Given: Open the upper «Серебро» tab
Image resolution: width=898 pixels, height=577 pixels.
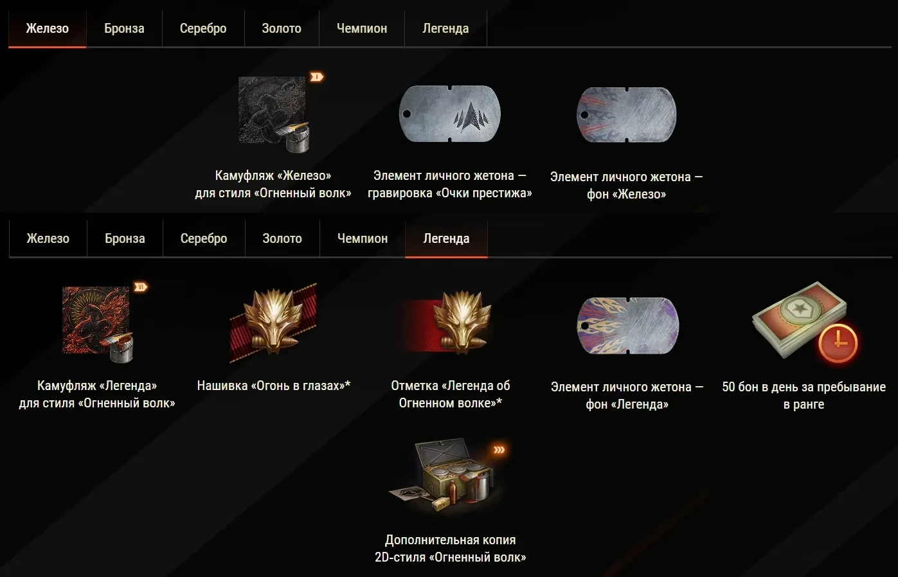Looking at the screenshot, I should coord(203,28).
